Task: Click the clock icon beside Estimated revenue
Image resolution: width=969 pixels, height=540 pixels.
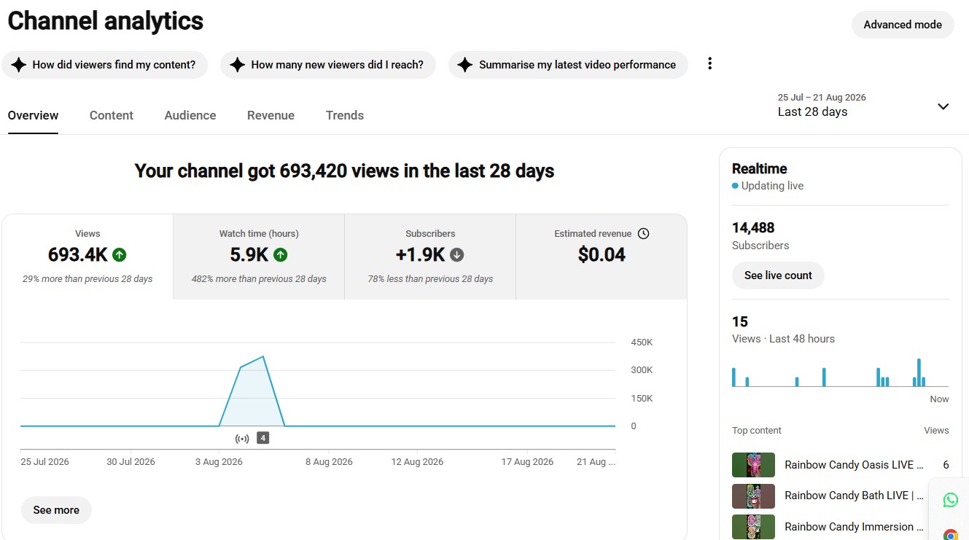Action: click(643, 234)
